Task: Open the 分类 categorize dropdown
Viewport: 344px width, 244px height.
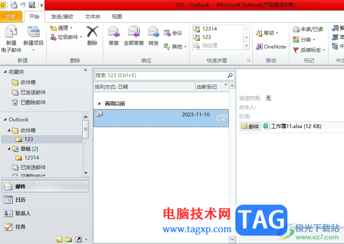Action: 304,39
